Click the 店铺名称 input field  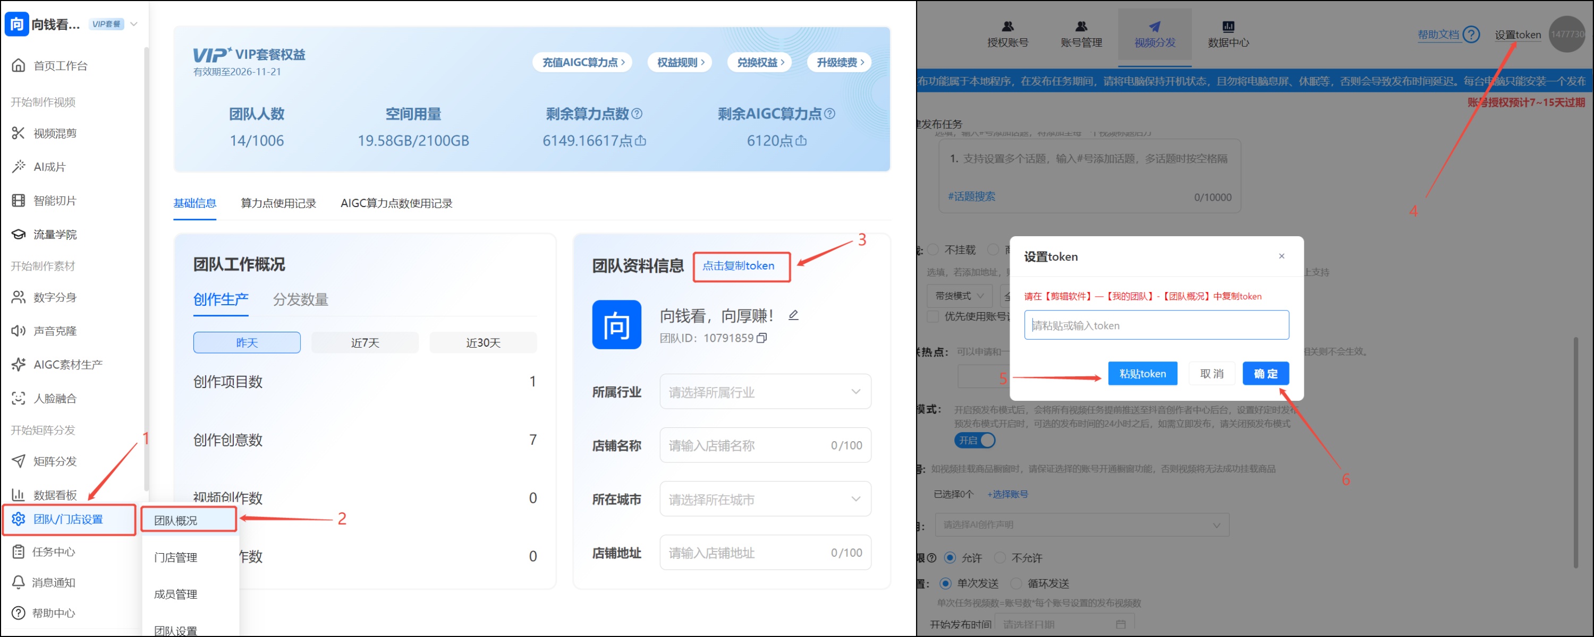(766, 445)
